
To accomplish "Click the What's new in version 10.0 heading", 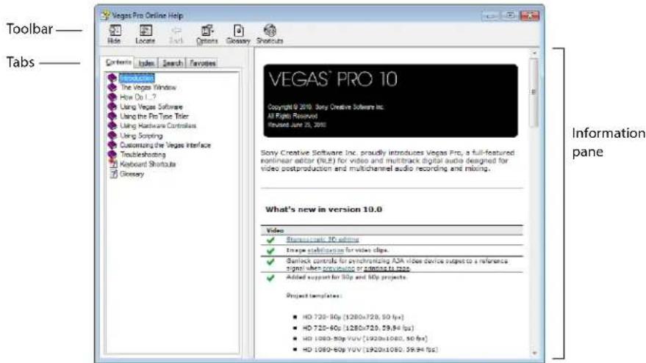I will pyautogui.click(x=324, y=209).
